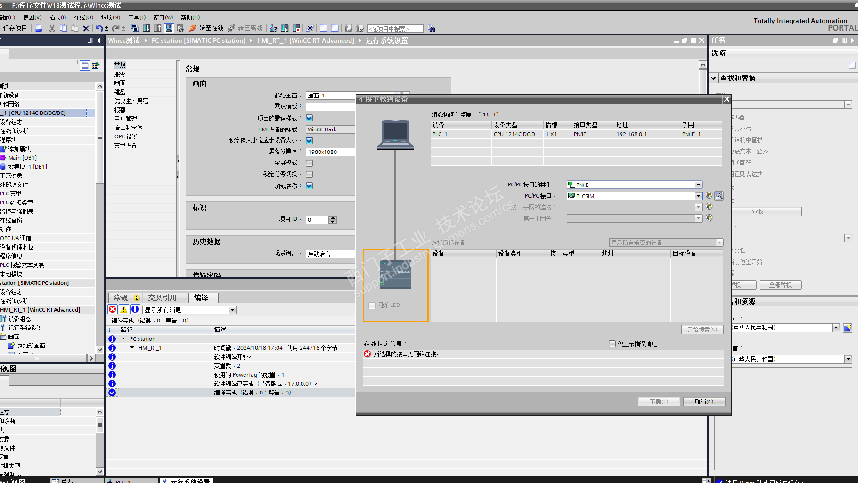The image size is (858, 483).
Task: Click the split editor vertically icon
Action: [335, 28]
